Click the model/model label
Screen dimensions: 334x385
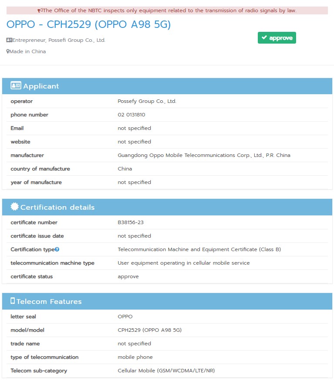coord(27,330)
